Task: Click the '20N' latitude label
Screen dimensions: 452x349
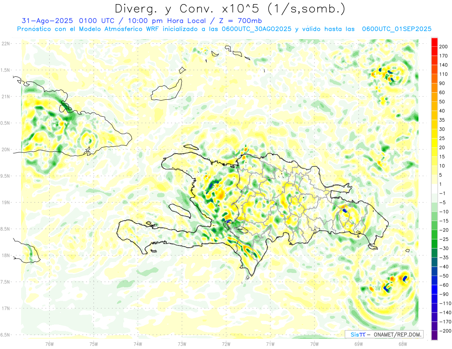Action: (5, 149)
